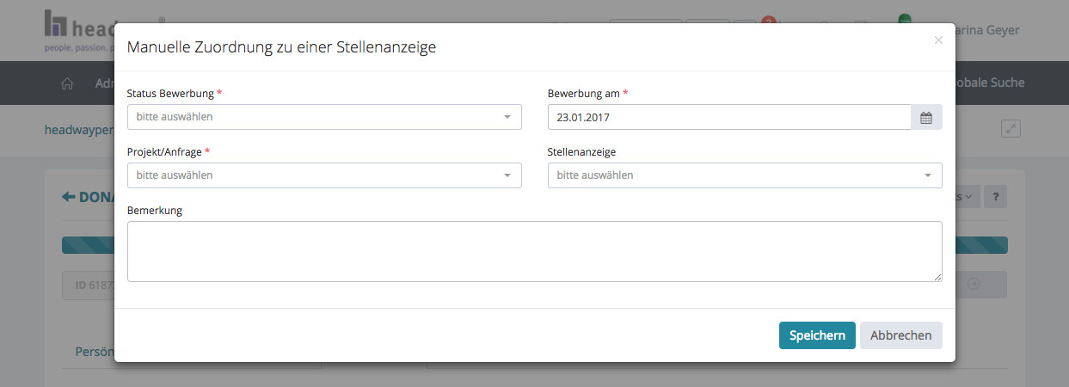This screenshot has height=387, width=1069.
Task: Click the fullscreen expand arrows icon
Action: [x=1011, y=128]
